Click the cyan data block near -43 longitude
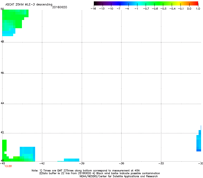 [27, 154]
